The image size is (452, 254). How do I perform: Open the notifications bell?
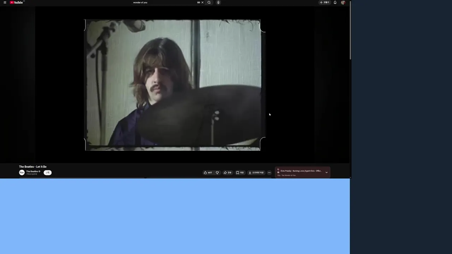[335, 2]
